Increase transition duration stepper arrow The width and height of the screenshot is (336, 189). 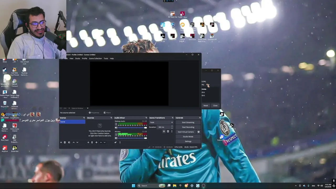pos(172,126)
